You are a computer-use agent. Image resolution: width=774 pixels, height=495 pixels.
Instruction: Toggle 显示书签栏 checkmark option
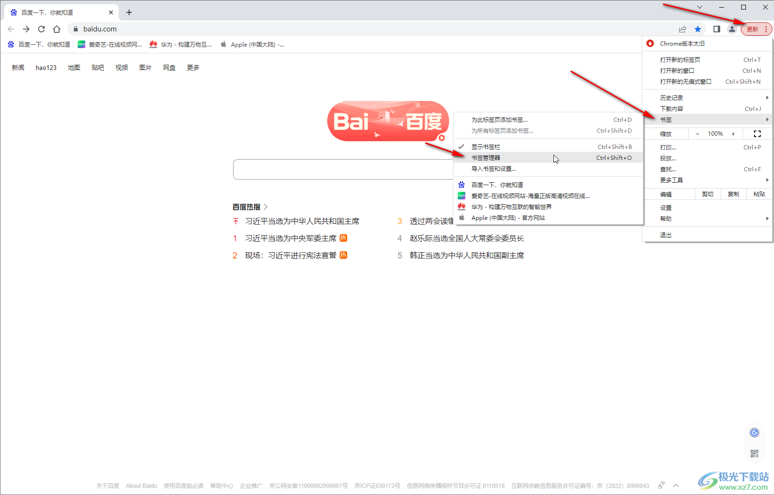(548, 147)
